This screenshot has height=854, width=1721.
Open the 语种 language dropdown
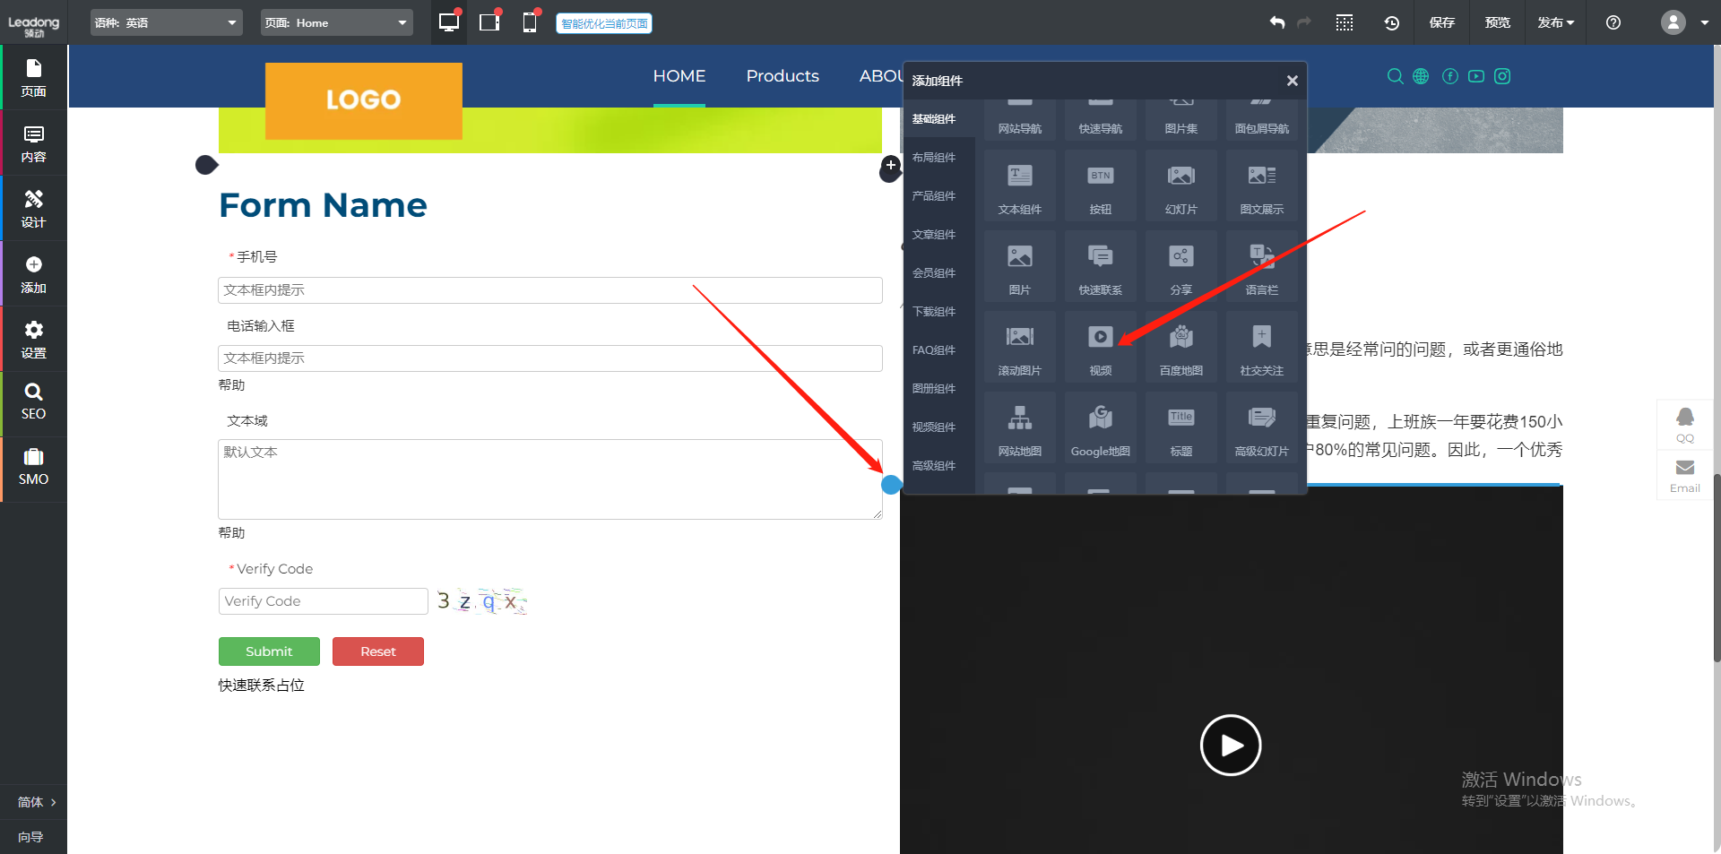[x=167, y=22]
